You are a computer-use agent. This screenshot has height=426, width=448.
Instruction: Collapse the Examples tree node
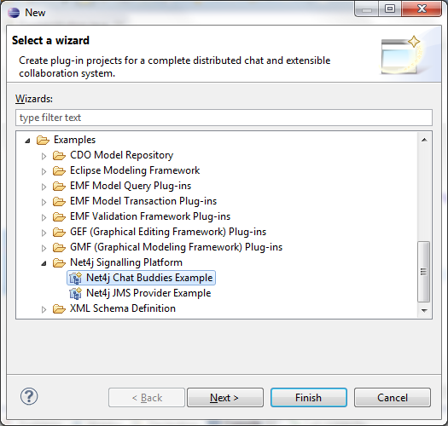coord(27,141)
